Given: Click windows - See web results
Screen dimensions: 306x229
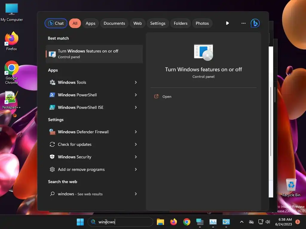Looking at the screenshot, I should (80, 194).
